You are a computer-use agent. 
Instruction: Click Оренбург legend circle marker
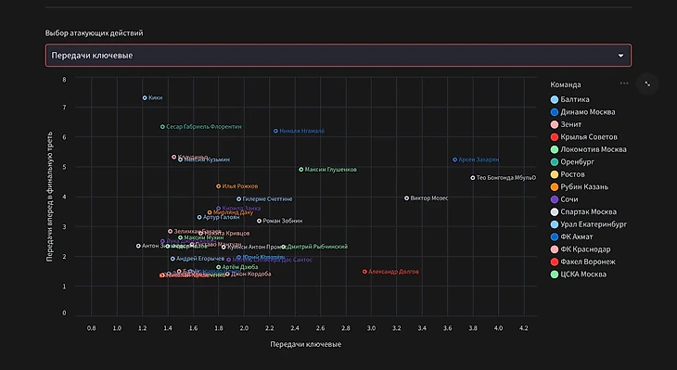(555, 162)
